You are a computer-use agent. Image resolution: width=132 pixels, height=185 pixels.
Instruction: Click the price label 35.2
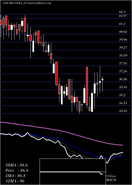[x=122, y=95]
